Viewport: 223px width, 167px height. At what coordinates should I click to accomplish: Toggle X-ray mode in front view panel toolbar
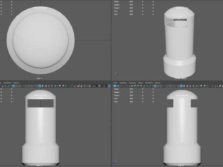point(79,86)
